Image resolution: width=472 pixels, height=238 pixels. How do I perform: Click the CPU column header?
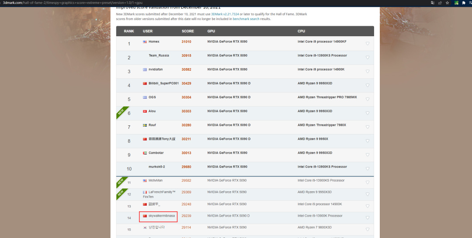301,31
